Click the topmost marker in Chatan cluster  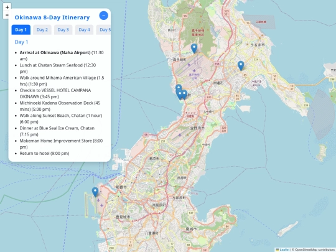tap(179, 86)
